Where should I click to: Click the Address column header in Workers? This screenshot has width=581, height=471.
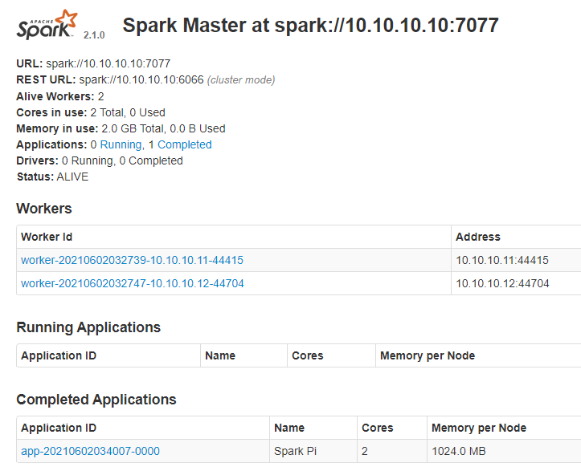[477, 237]
